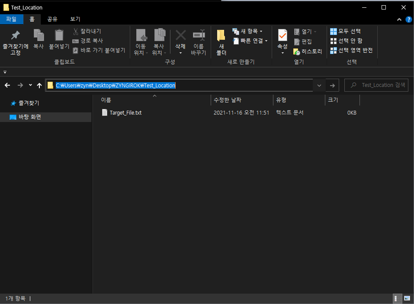Image resolution: width=414 pixels, height=304 pixels.
Task: Go forward with the right arrow
Action: 20,85
